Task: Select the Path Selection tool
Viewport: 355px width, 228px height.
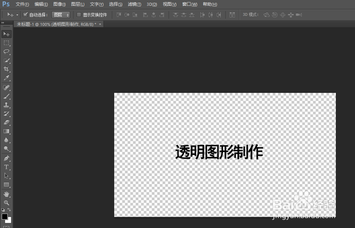Action: (6, 176)
